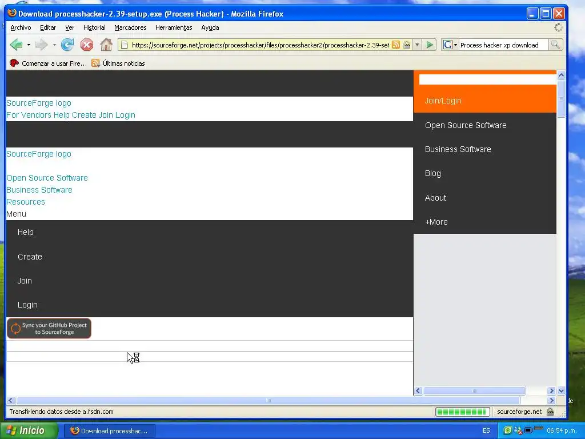This screenshot has width=585, height=439.
Task: Click the main page horizontal scroll right arrow
Action: (552, 401)
